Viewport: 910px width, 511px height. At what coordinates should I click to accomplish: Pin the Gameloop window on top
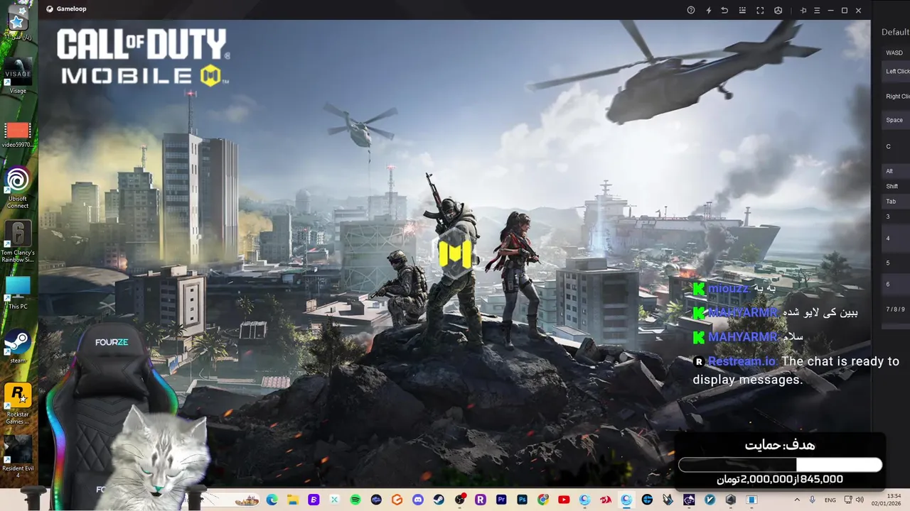[803, 10]
